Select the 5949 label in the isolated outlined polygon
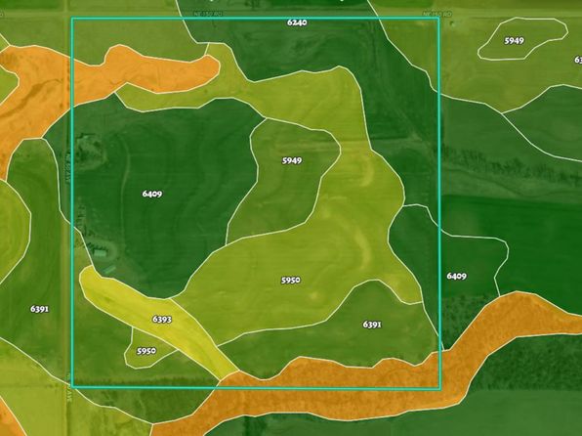Screen dimensions: 582x436 pos(514,40)
